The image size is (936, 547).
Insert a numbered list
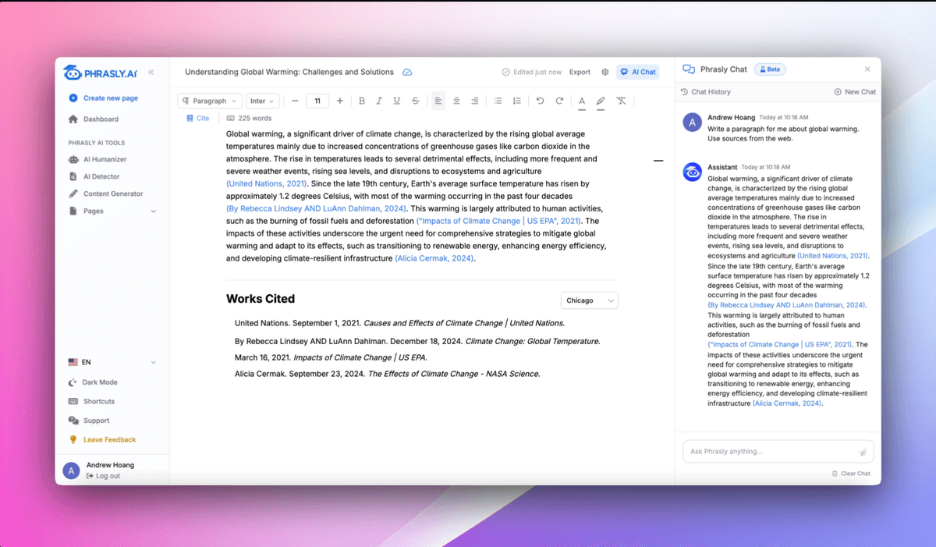[516, 101]
